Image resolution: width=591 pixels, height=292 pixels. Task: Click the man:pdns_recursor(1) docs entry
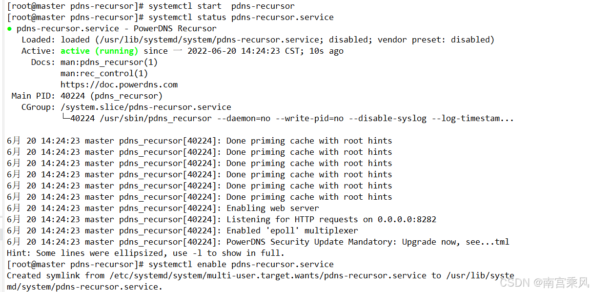[x=109, y=62]
